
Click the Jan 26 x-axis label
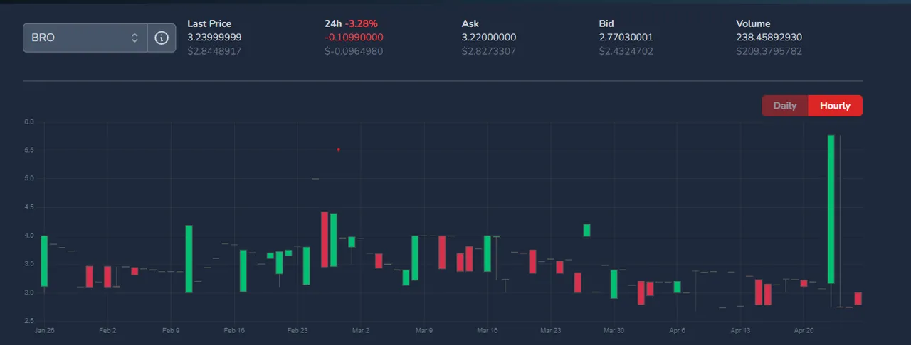click(x=44, y=331)
